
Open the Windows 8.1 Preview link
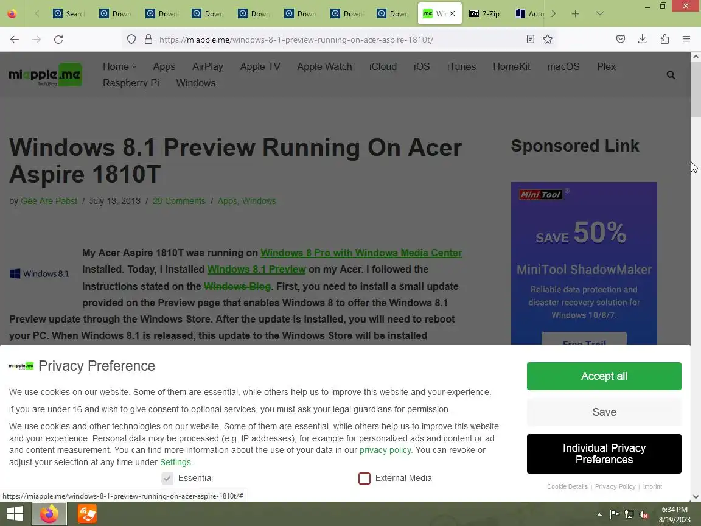coord(256,269)
